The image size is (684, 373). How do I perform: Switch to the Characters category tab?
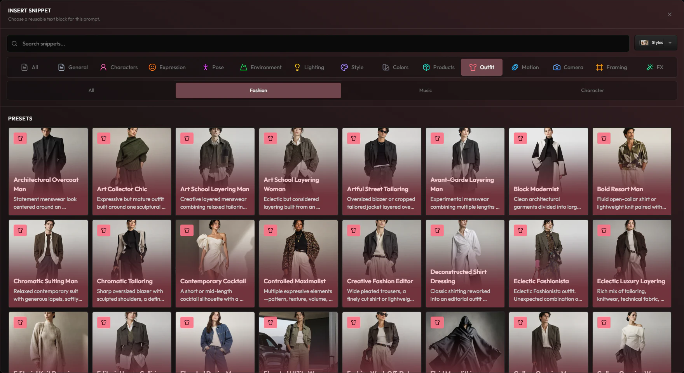pyautogui.click(x=119, y=67)
